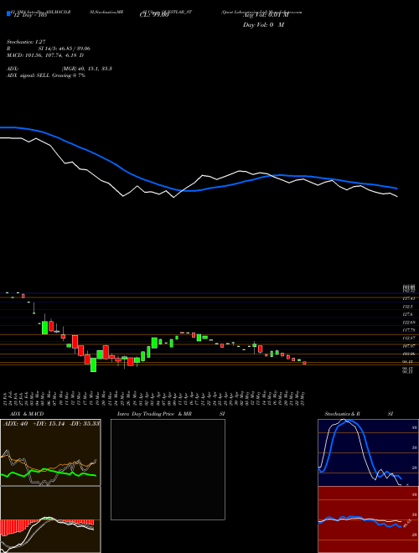Click the tall green candle at the chart low
The height and width of the screenshot is (553, 419).
click(x=94, y=365)
